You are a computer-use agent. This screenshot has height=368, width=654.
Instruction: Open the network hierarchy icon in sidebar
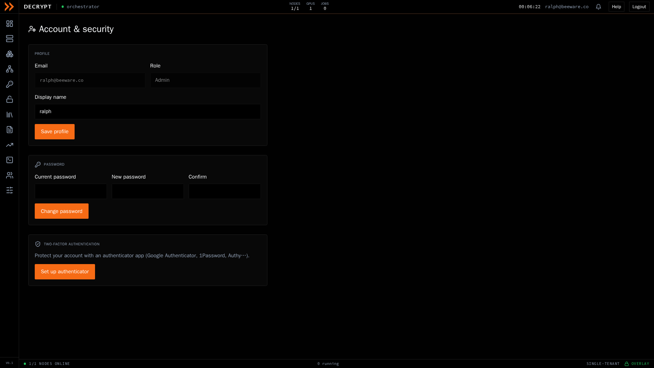pyautogui.click(x=10, y=69)
